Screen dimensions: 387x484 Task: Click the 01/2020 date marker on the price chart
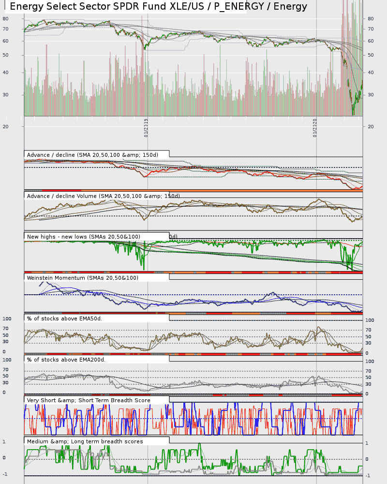point(315,128)
